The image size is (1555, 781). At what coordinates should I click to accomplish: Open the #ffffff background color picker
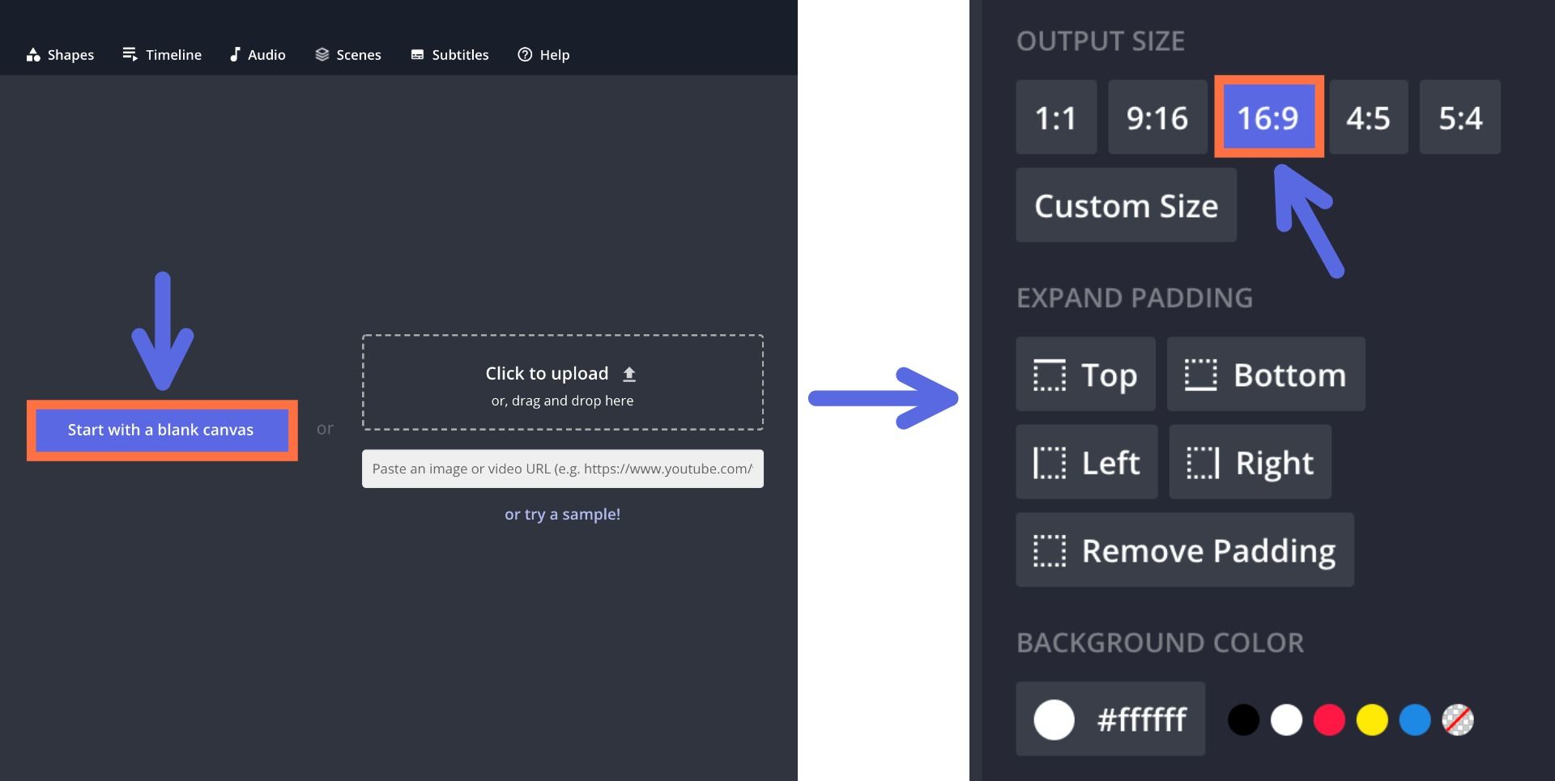1110,719
